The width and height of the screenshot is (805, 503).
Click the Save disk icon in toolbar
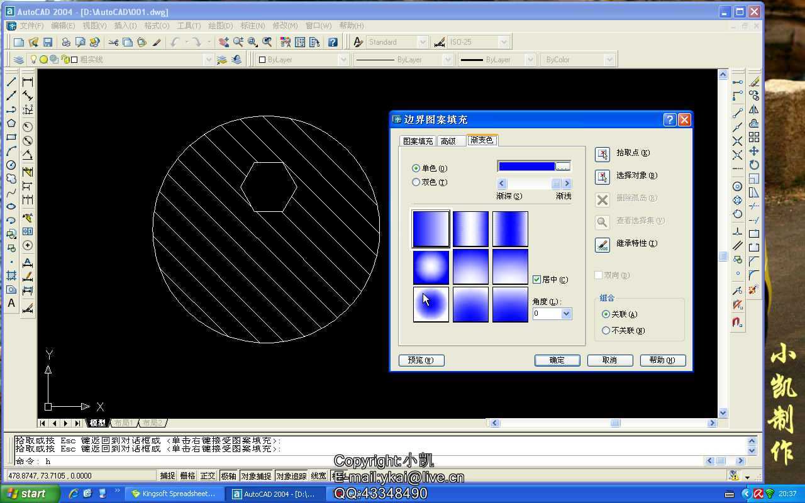click(48, 42)
